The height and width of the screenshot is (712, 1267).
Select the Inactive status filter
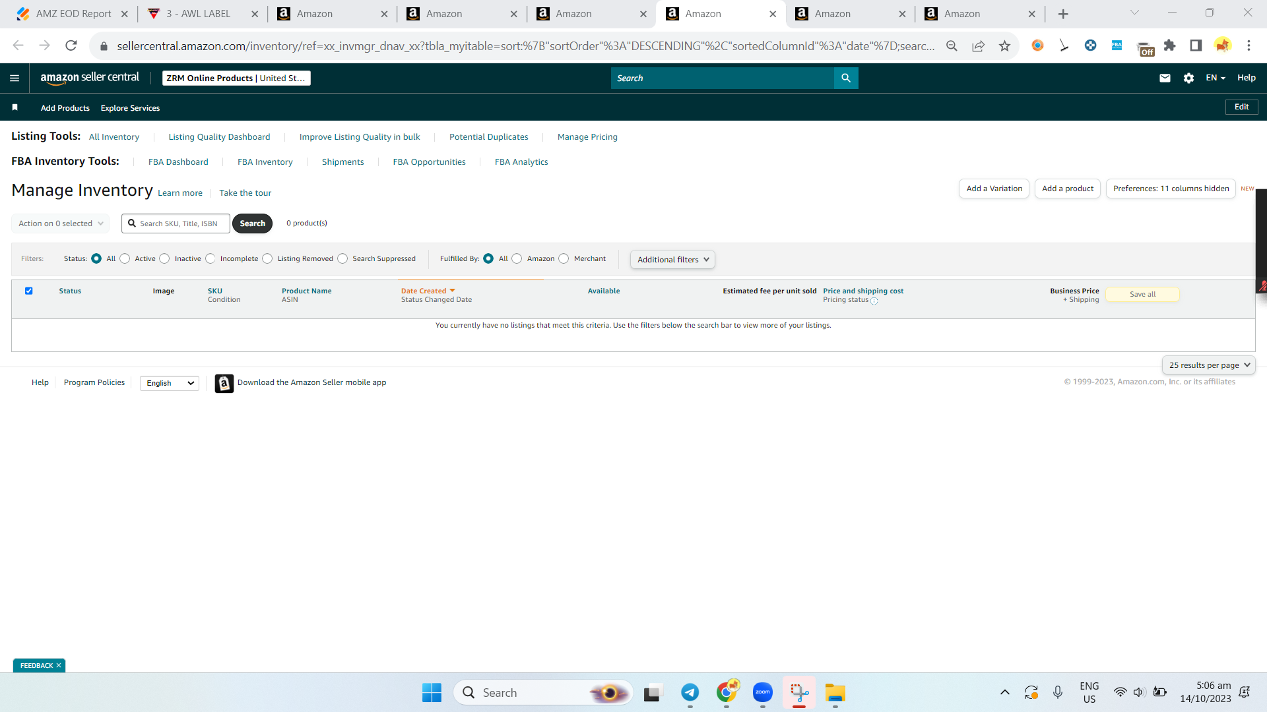tap(164, 258)
